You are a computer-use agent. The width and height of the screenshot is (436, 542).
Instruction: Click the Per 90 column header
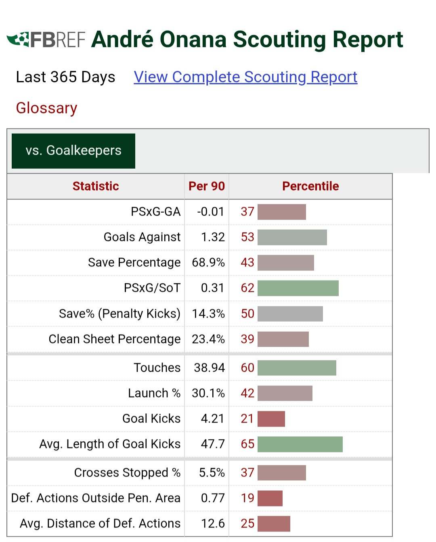click(206, 186)
